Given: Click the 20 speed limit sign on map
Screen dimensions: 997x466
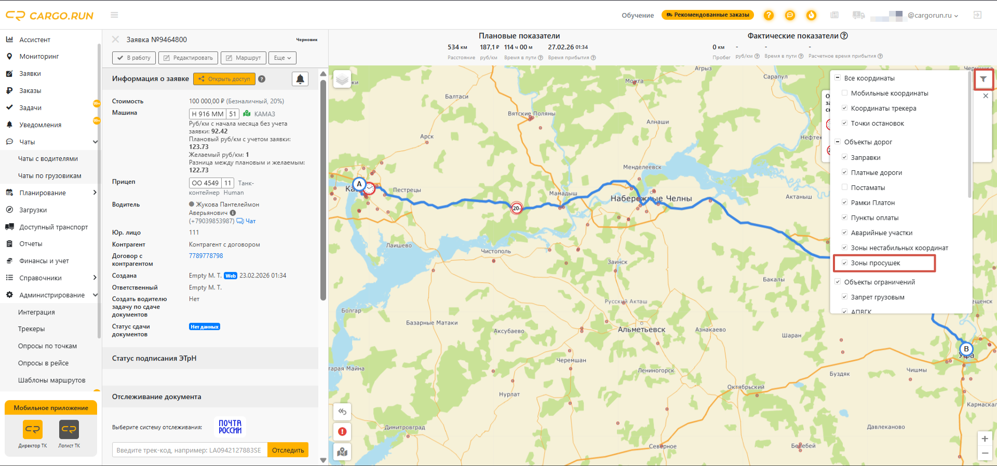Looking at the screenshot, I should (516, 208).
